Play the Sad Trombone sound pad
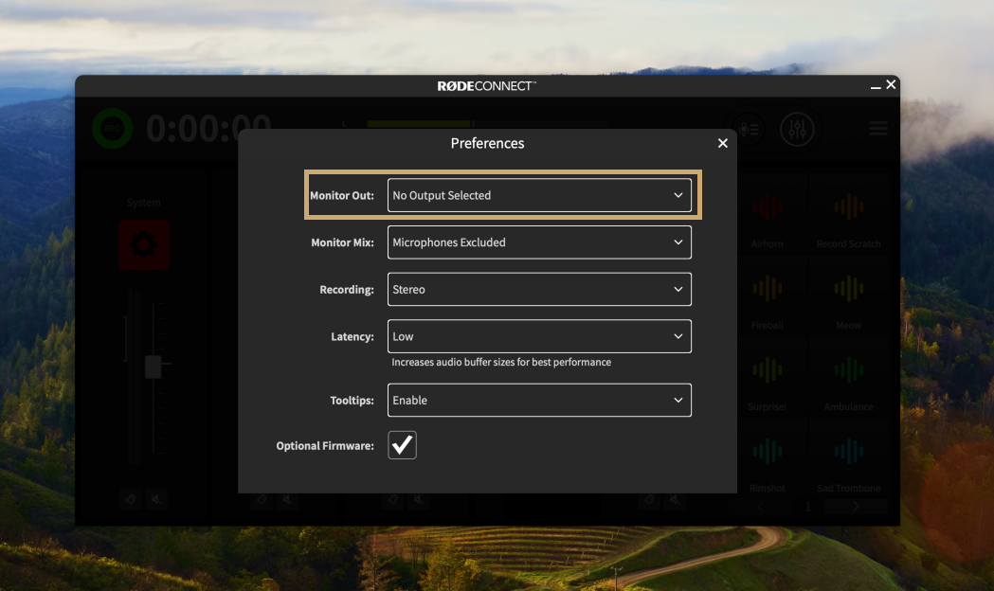 [848, 458]
